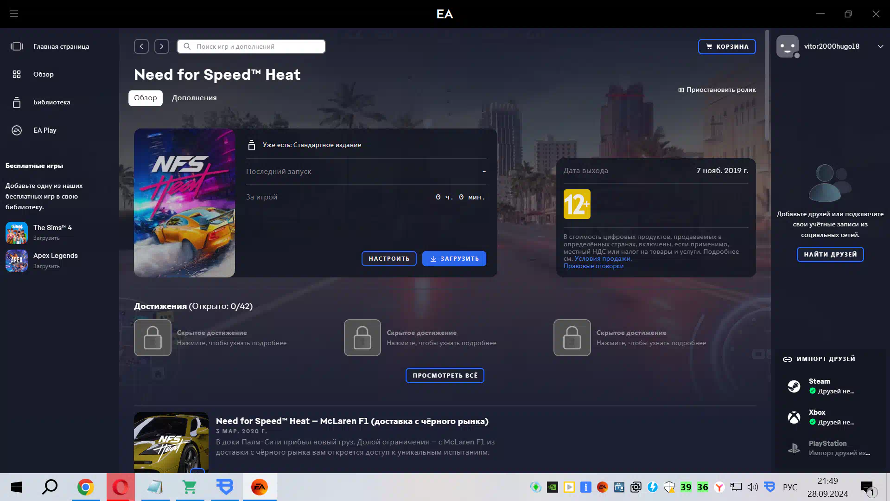
Task: Navigate forward with right arrow button
Action: [162, 46]
